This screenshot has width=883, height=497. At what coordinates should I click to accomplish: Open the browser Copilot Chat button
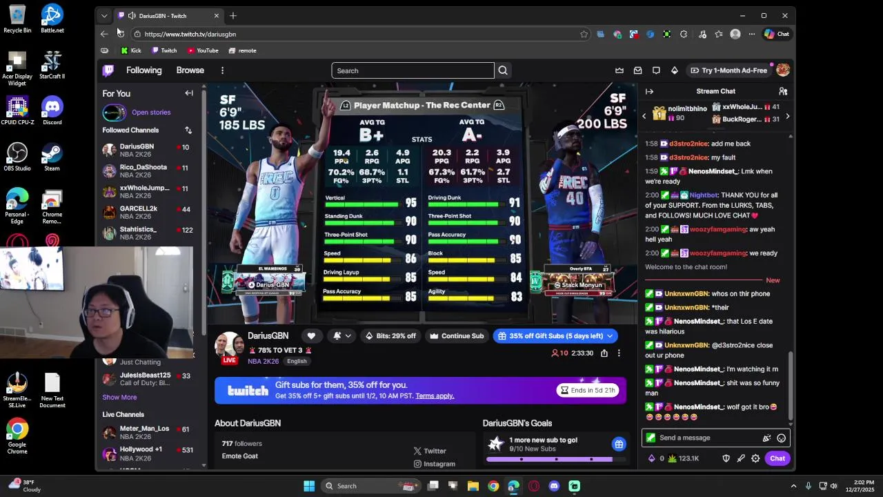(776, 34)
